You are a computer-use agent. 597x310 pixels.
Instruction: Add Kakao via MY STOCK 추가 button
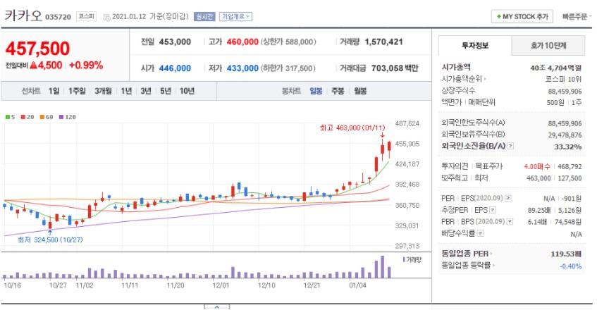522,16
